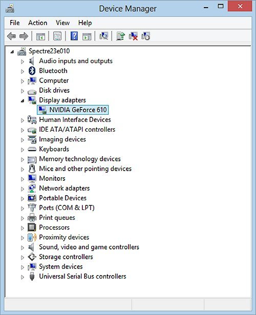
Task: Click the Bluetooth category icon
Action: (32, 71)
